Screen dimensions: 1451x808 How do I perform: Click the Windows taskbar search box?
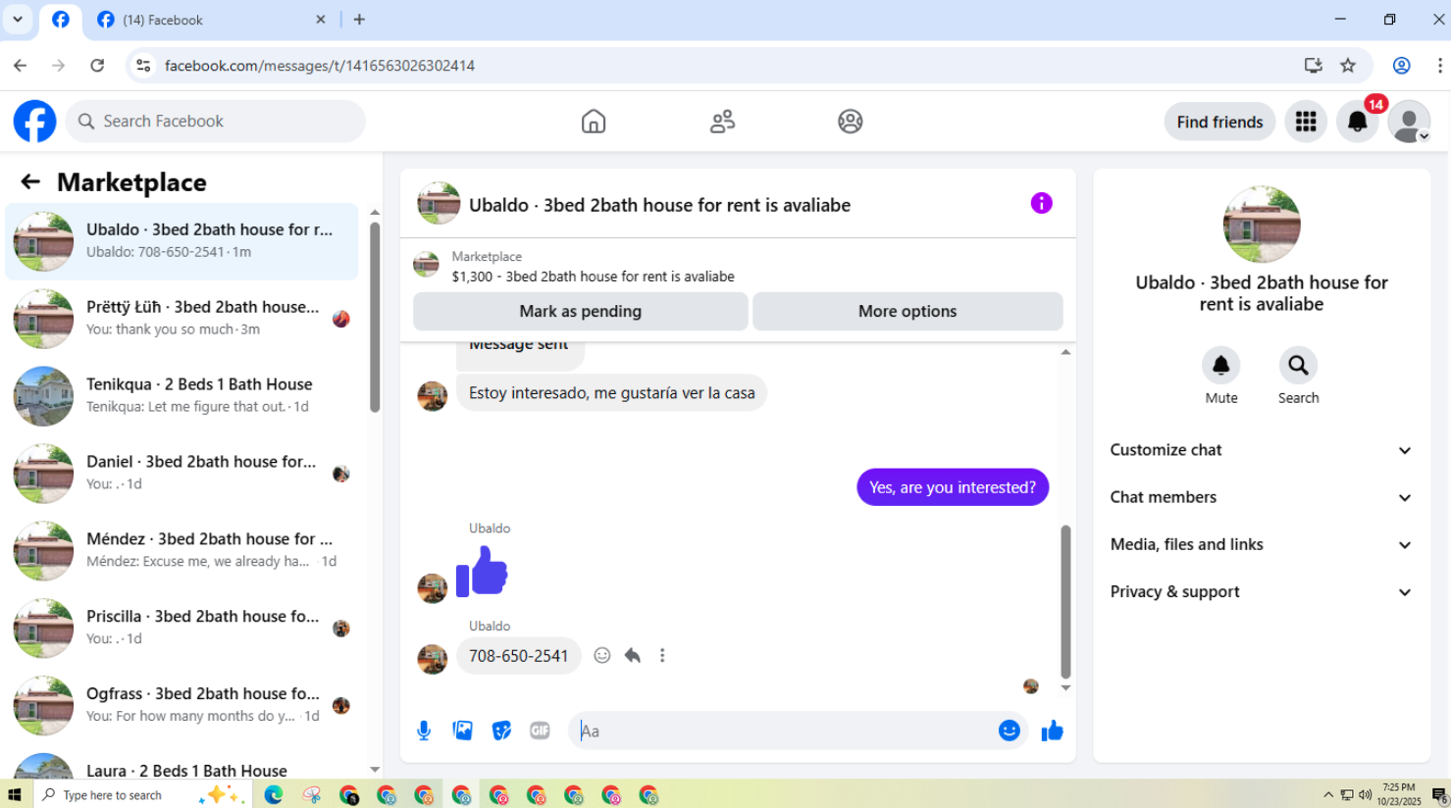[x=142, y=794]
